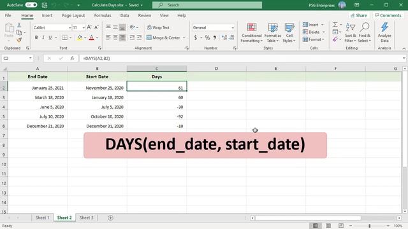This screenshot has height=229, width=408.
Task: Toggle the AutoSave switch
Action: click(31, 5)
